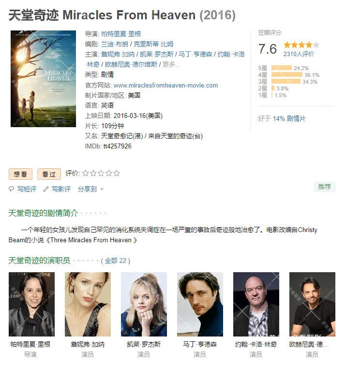The height and width of the screenshot is (366, 346).
Task: Rate the movie with the first star
Action: click(86, 173)
